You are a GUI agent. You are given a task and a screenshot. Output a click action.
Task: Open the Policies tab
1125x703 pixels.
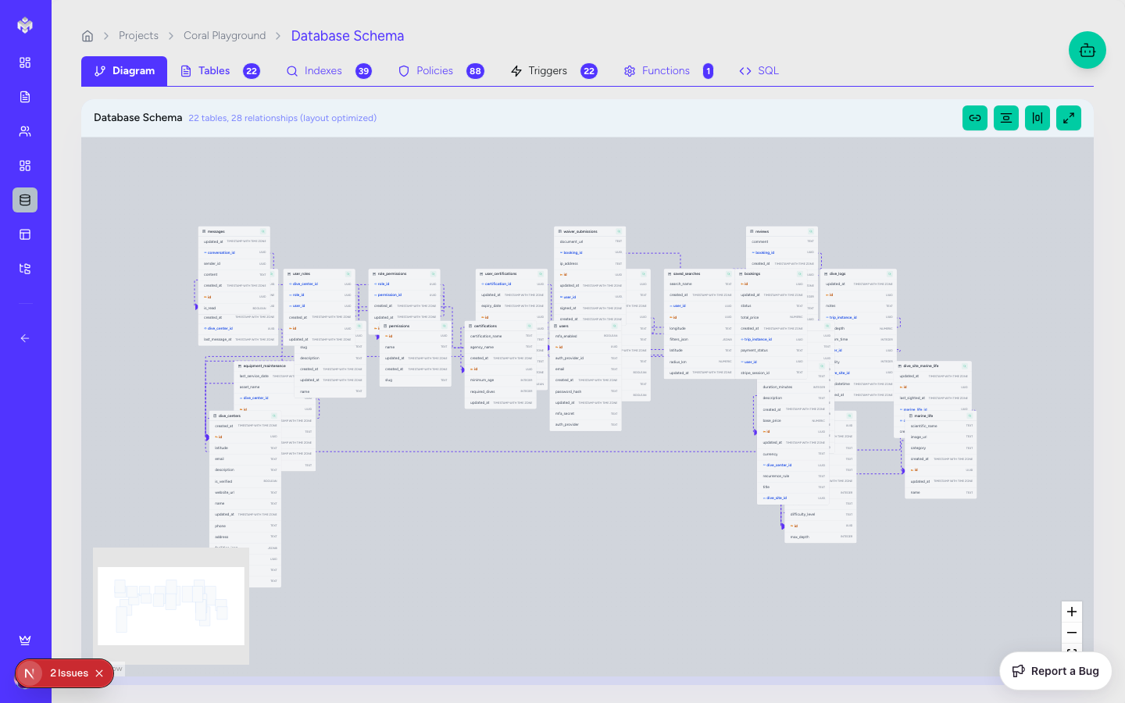click(x=434, y=71)
